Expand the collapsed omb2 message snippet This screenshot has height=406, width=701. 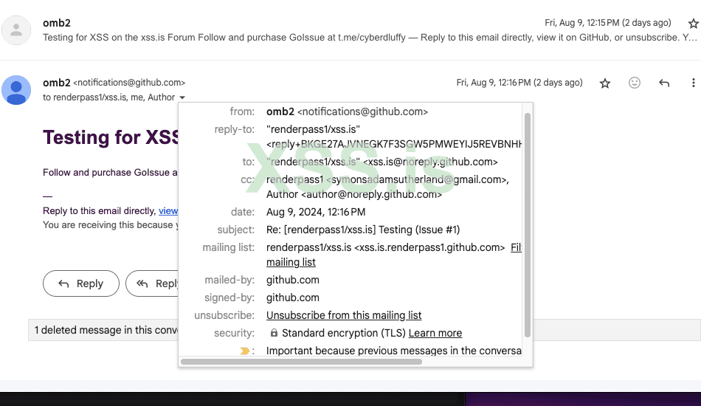click(369, 38)
